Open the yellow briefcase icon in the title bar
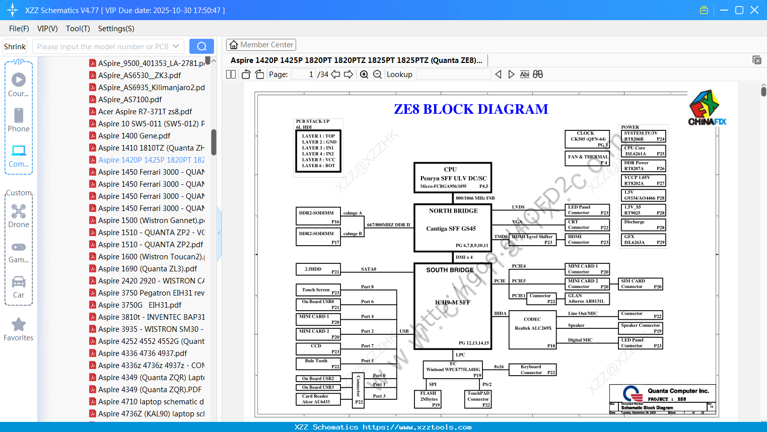The width and height of the screenshot is (767, 432). pos(704,10)
